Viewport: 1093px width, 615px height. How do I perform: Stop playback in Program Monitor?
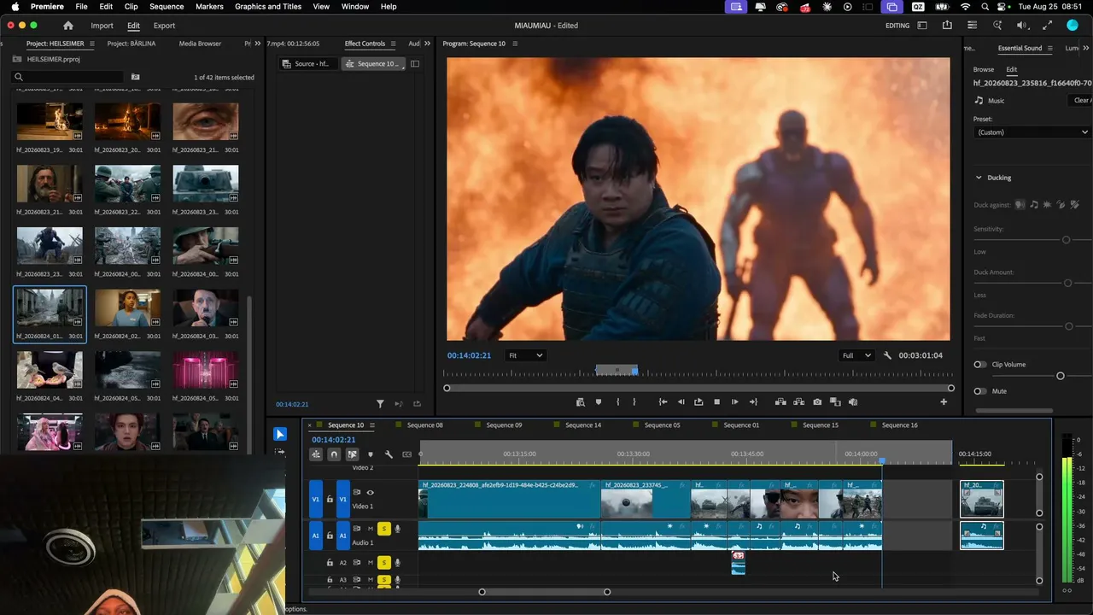pyautogui.click(x=716, y=401)
